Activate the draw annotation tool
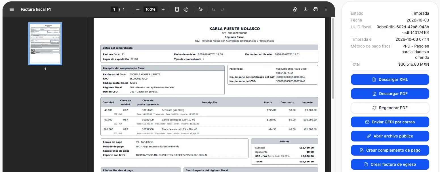440x172 pixels. 200,9
